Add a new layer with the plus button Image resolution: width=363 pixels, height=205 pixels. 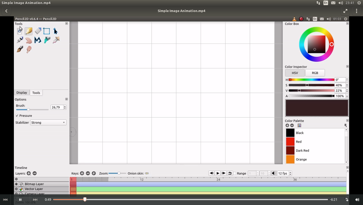pyautogui.click(x=29, y=173)
